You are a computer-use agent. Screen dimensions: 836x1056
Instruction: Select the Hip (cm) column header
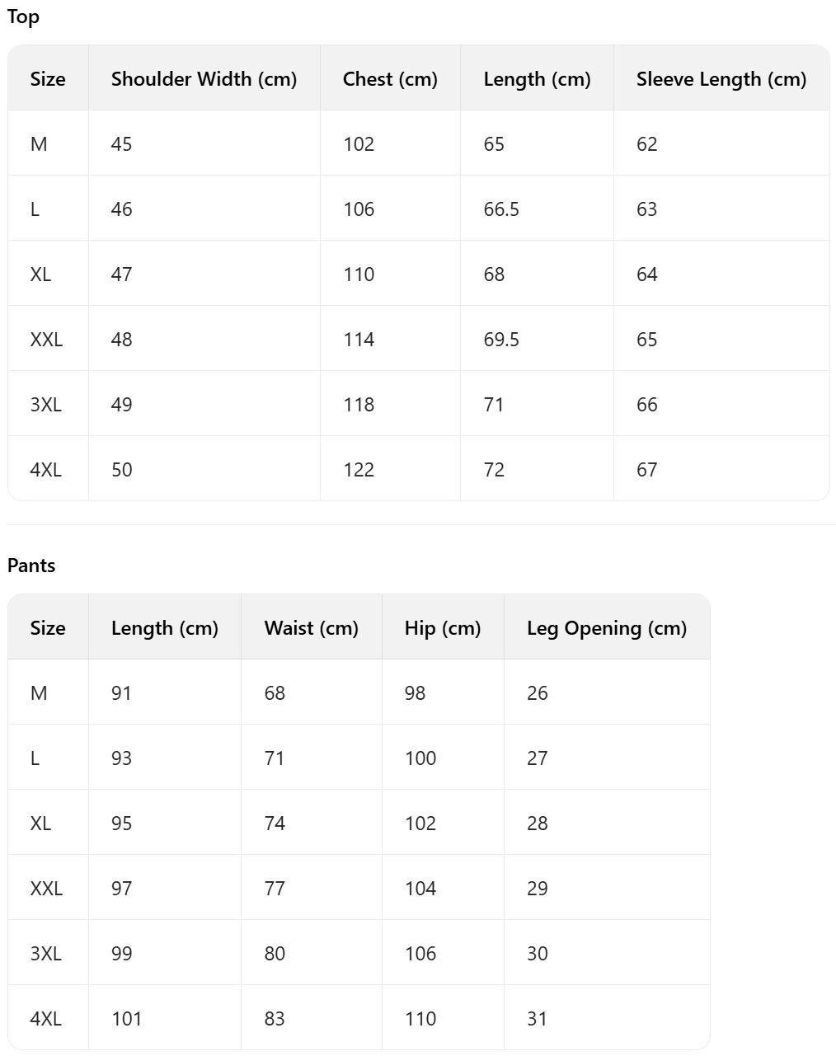click(442, 628)
